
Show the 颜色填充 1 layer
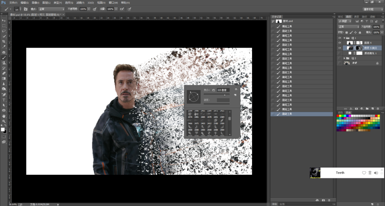(x=340, y=53)
